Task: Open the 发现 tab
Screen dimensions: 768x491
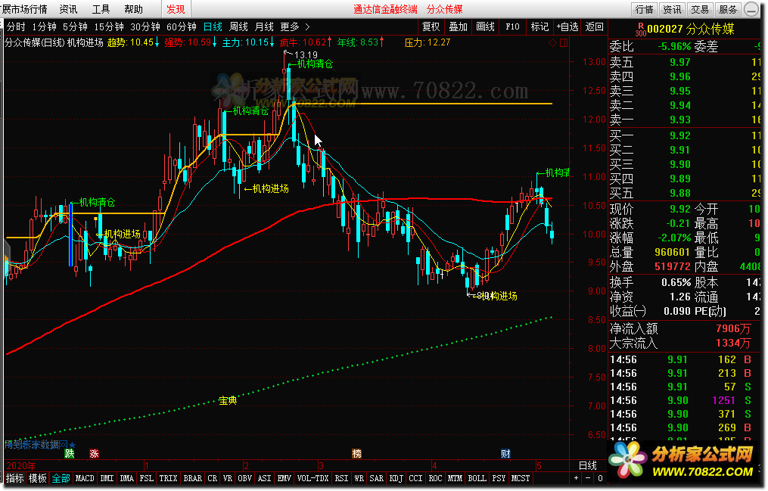Action: 176,9
